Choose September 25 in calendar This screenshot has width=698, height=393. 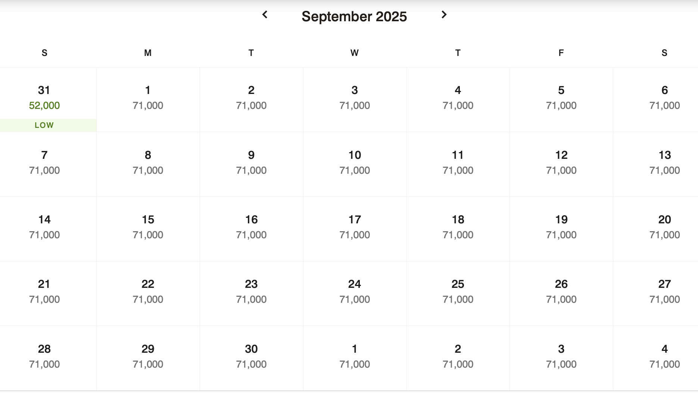click(458, 292)
